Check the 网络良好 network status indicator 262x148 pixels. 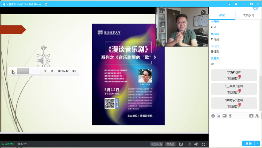(x=8, y=144)
